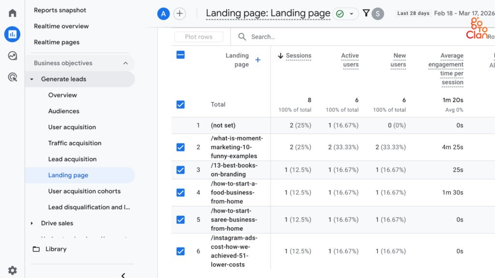
Task: Open the Explore icon below Reports
Action: click(12, 54)
